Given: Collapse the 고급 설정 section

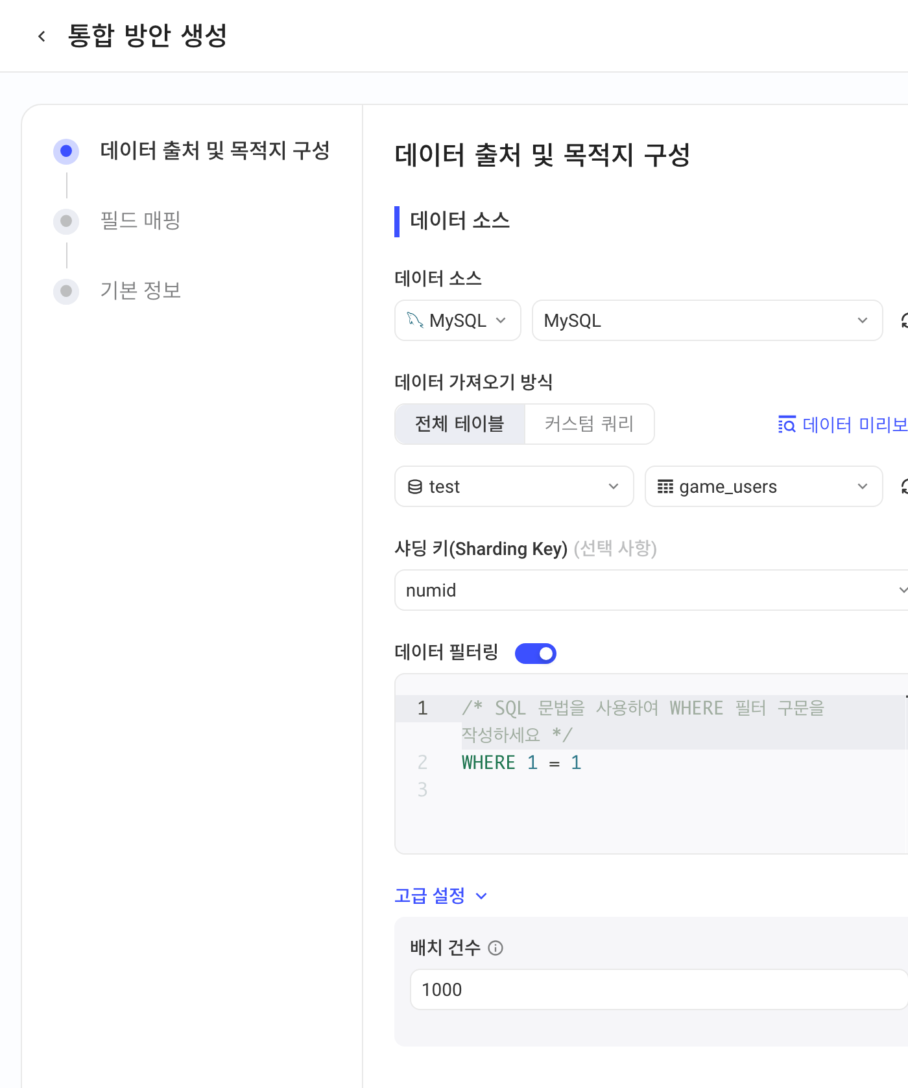Looking at the screenshot, I should (440, 895).
